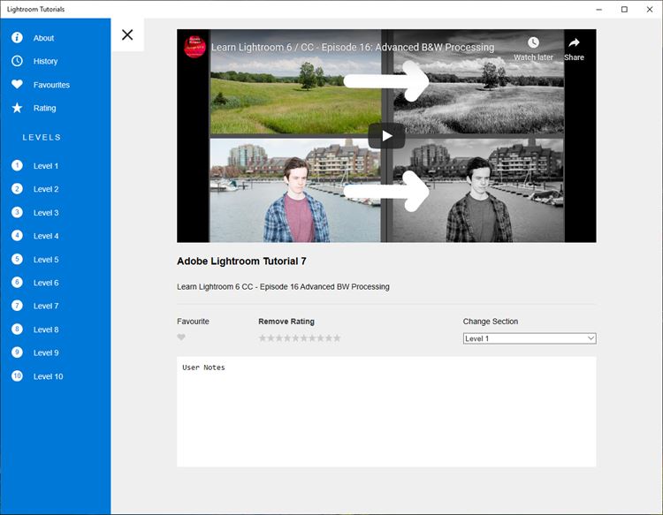Click the Level 7 number badge

(17, 306)
